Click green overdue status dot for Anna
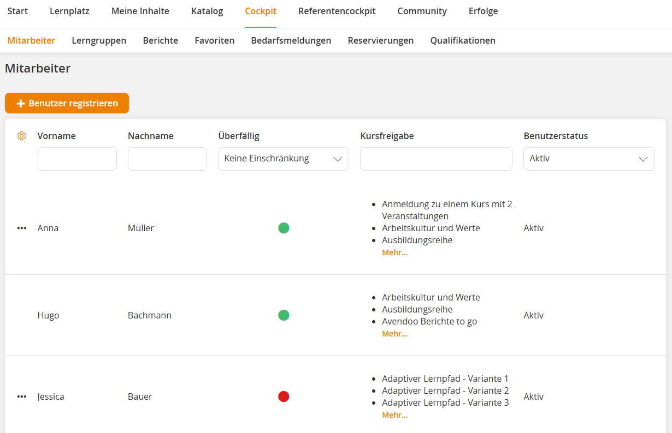This screenshot has height=433, width=672. pos(284,228)
